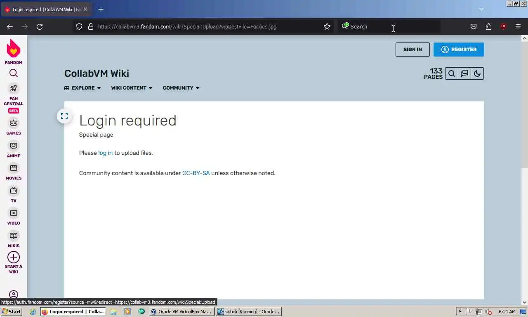This screenshot has width=528, height=317.
Task: Open the Pocket save icon
Action: click(474, 26)
